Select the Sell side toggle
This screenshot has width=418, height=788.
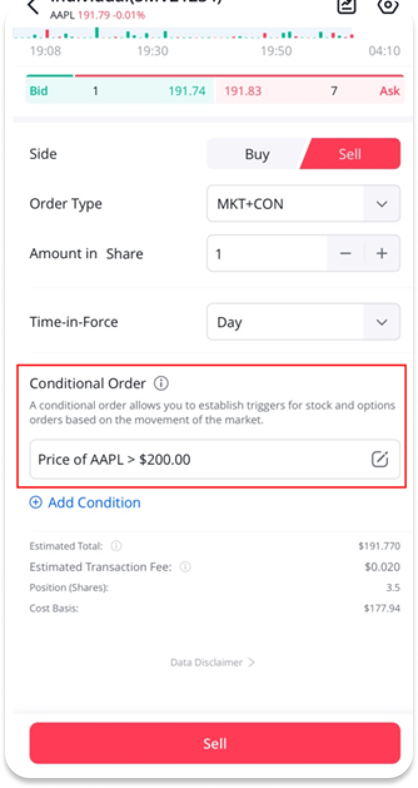pos(350,154)
